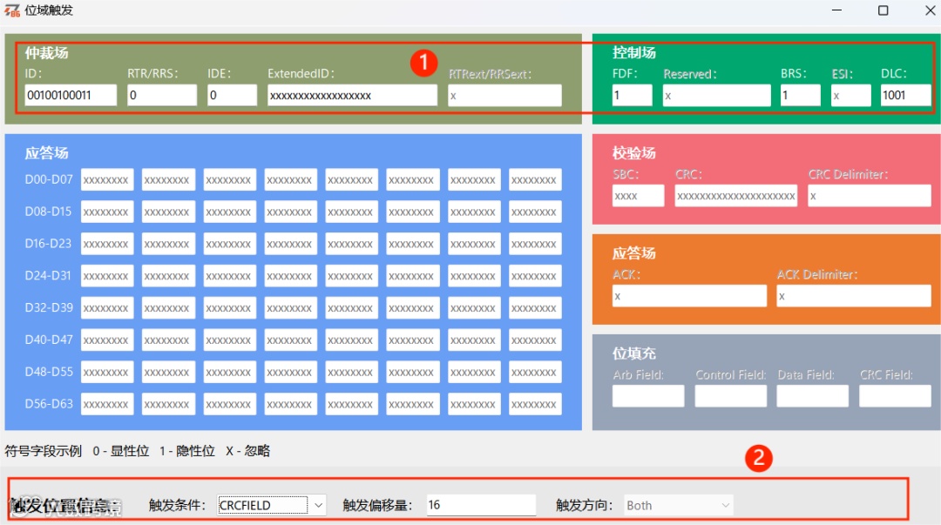Screen dimensions: 941x525
Task: Click the first byte field in row D56-D63
Action: coord(107,404)
